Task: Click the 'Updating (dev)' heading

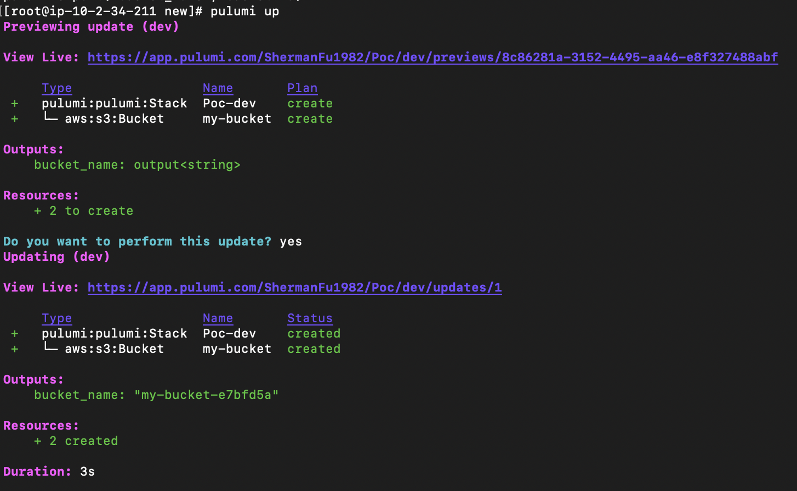Action: [56, 257]
